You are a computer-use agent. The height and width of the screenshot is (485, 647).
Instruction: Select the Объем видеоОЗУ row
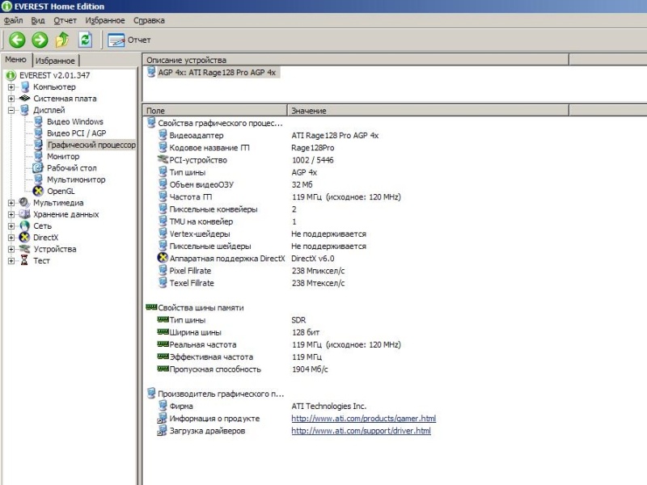[x=201, y=185]
